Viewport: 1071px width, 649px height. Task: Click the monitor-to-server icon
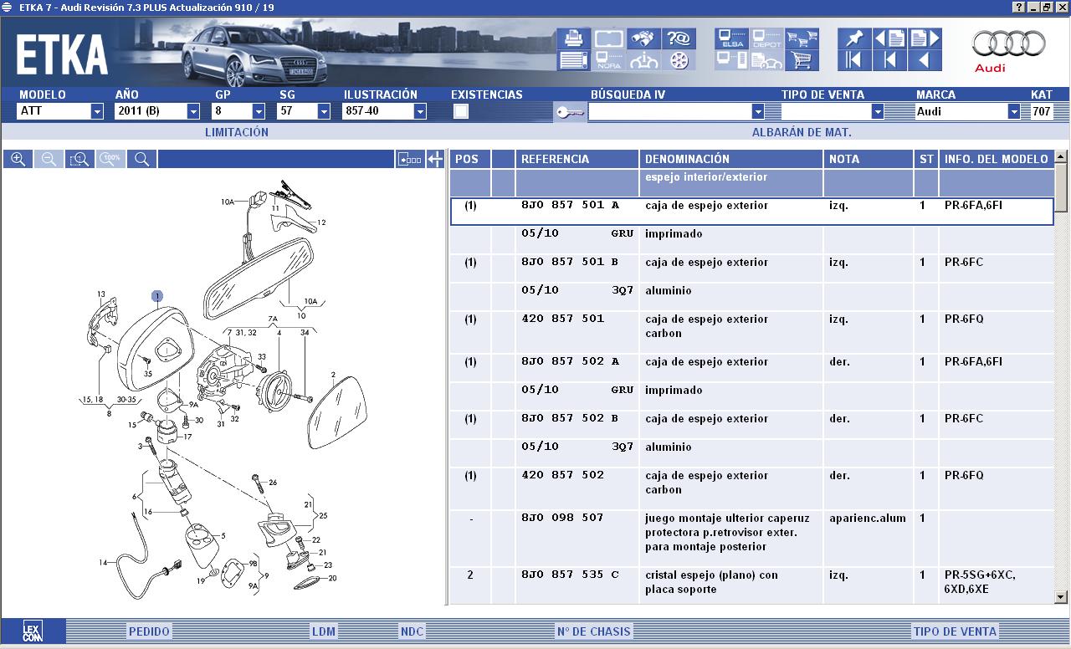tap(731, 60)
